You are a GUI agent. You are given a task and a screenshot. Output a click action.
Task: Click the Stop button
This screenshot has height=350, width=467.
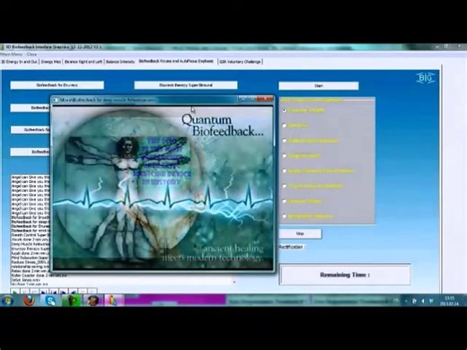point(300,234)
